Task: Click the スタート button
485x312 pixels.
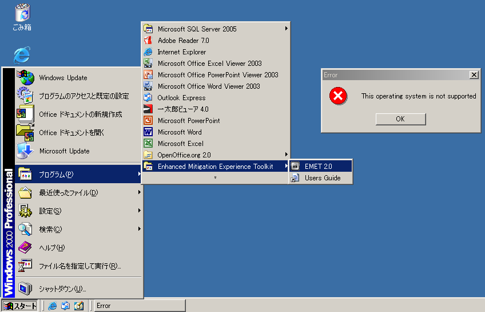Action: [x=20, y=306]
